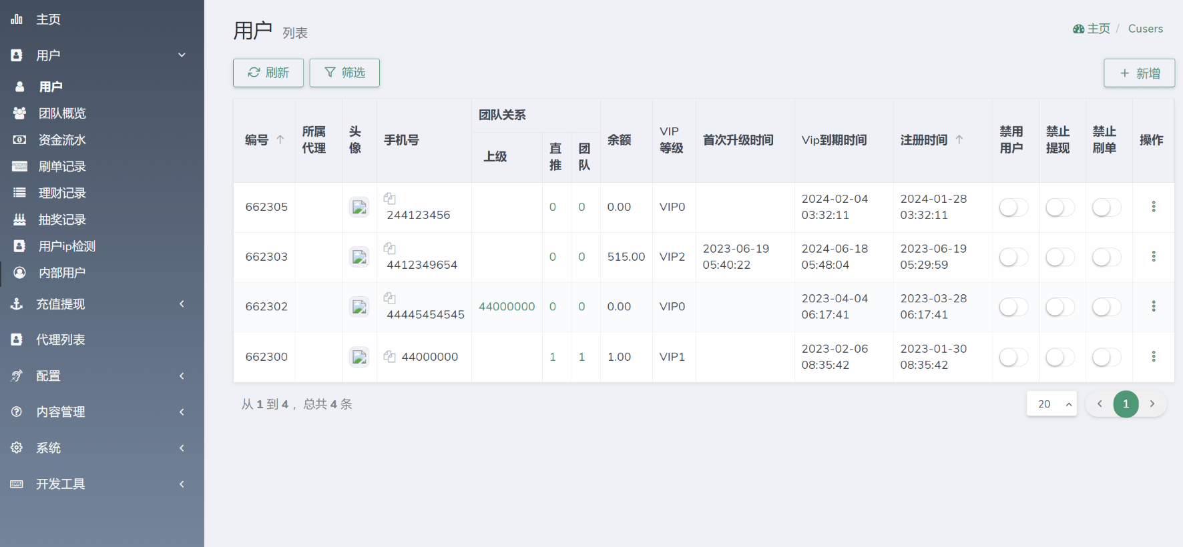1183x547 pixels.
Task: Sort by 注册时间 column arrow icon
Action: [959, 139]
